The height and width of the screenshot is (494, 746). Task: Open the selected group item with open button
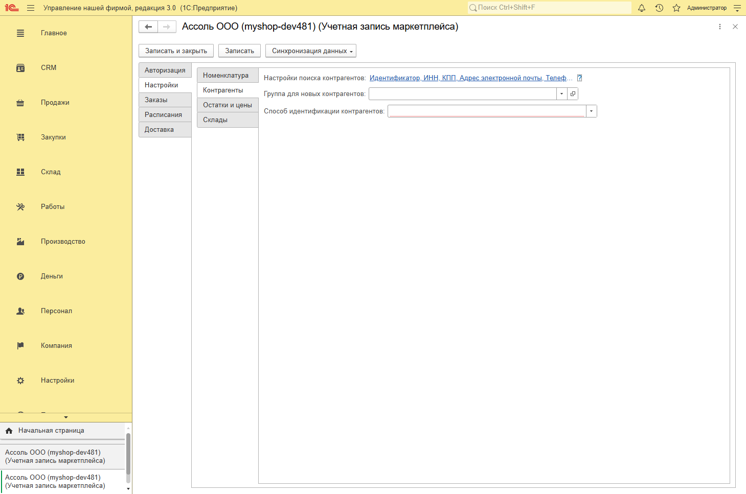(573, 94)
